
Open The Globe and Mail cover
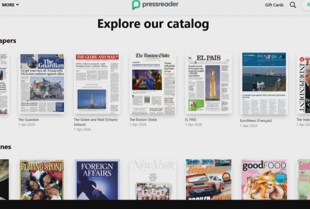(x=97, y=83)
